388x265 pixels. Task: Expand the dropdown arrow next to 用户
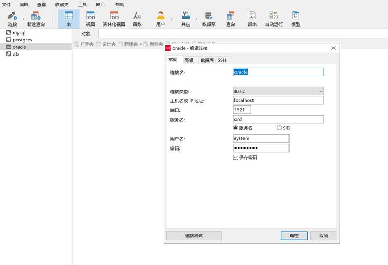pos(172,19)
